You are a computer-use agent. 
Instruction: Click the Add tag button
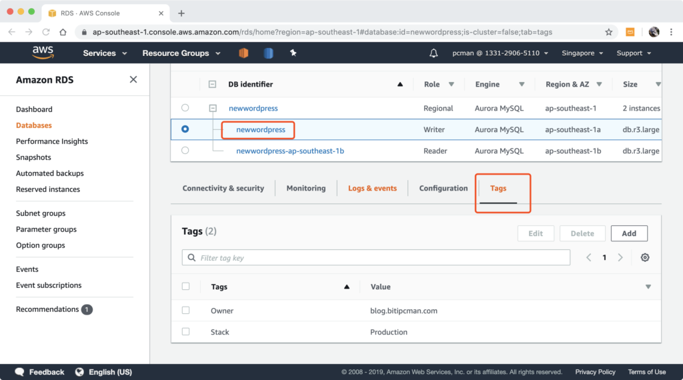[629, 233]
